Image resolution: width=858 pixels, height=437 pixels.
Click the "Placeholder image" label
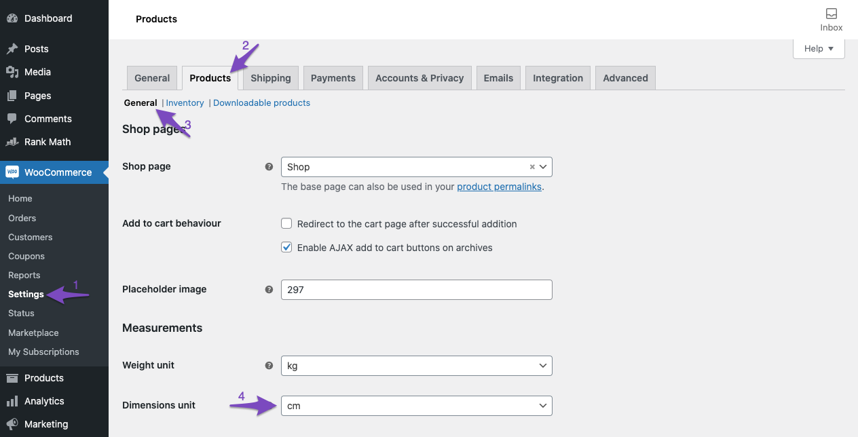tap(164, 289)
